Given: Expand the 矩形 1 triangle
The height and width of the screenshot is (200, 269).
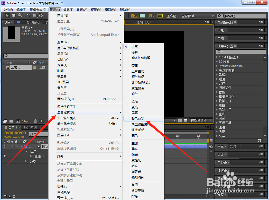Looking at the screenshot, I should pyautogui.click(x=31, y=156).
